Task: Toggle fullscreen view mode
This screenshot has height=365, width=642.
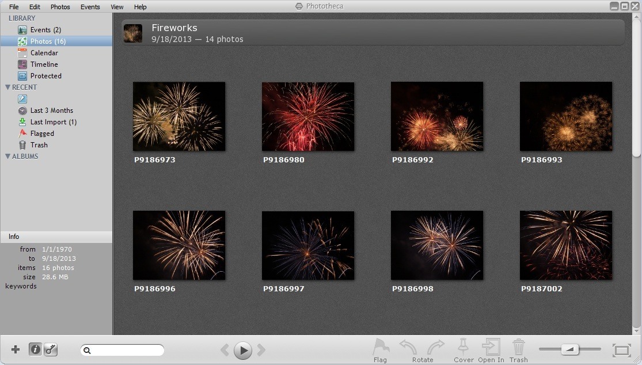Action: [x=622, y=349]
